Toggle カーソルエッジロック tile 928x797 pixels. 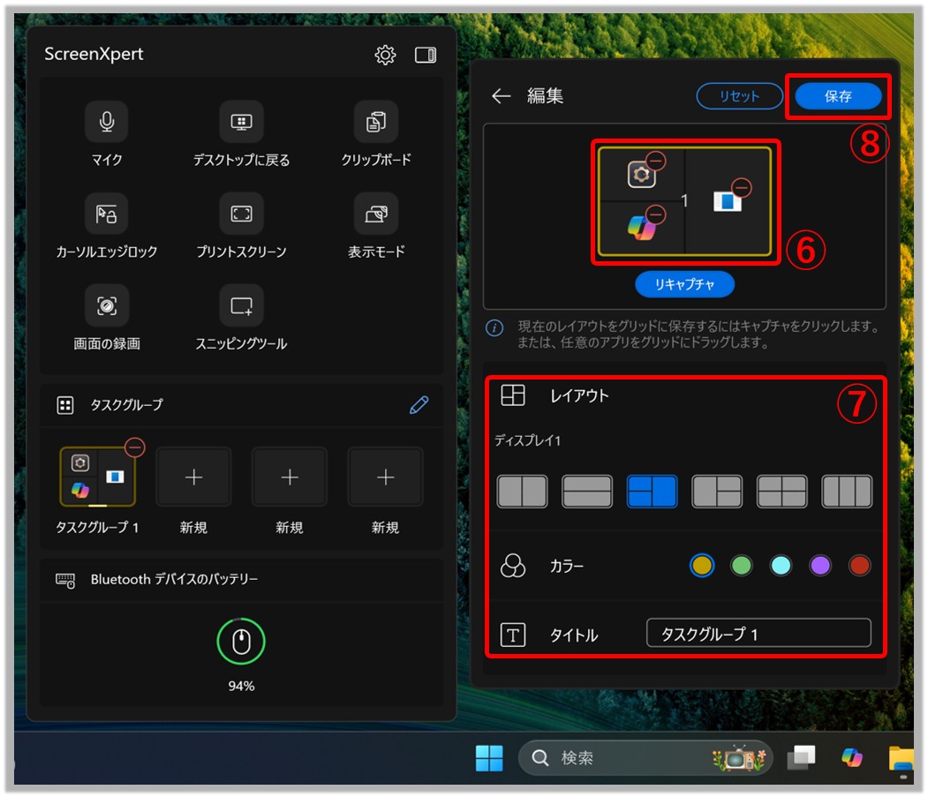[107, 214]
